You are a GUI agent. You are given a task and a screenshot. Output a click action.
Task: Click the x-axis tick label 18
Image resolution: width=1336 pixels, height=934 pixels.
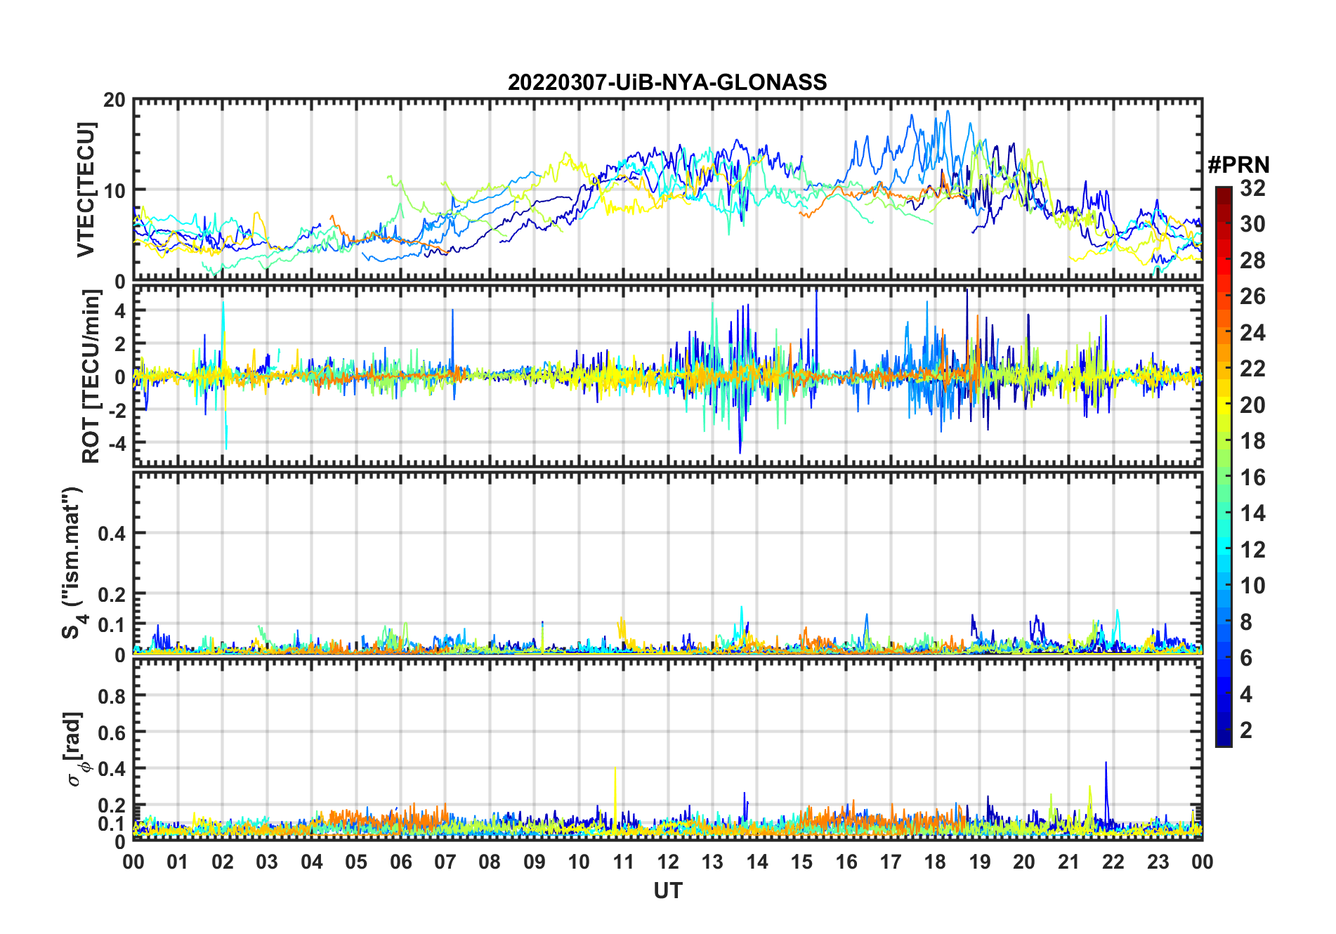pyautogui.click(x=935, y=861)
